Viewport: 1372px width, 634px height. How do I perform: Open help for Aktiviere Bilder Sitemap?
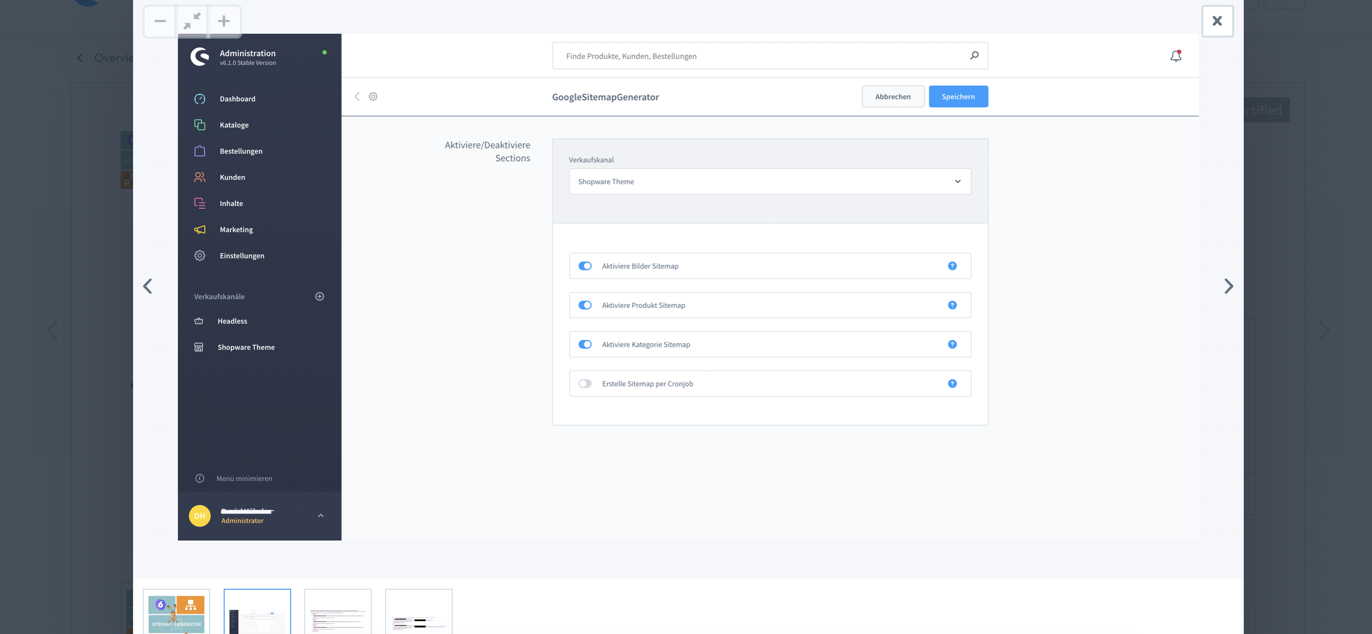[952, 266]
